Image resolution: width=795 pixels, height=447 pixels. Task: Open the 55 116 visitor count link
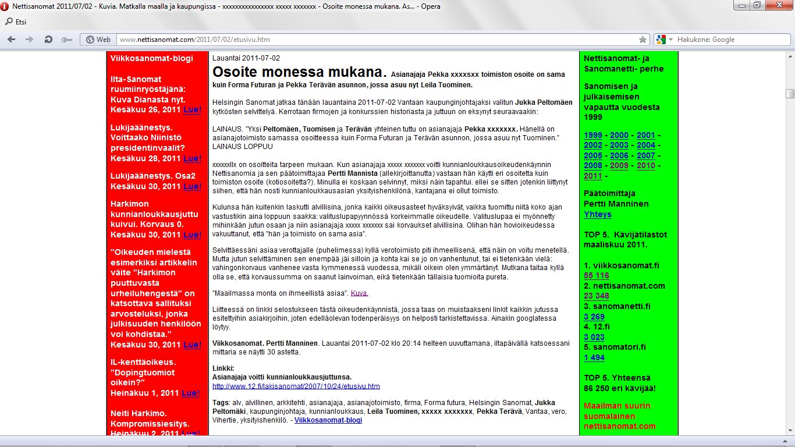pos(596,275)
